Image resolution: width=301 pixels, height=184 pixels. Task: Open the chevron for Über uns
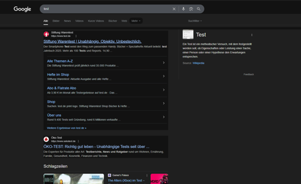click(164, 117)
